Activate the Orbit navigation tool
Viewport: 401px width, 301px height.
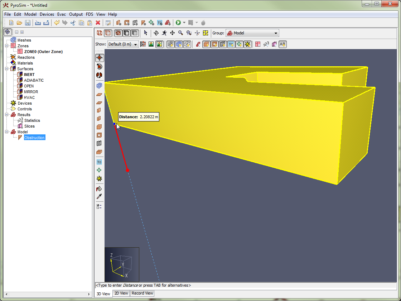(x=156, y=33)
